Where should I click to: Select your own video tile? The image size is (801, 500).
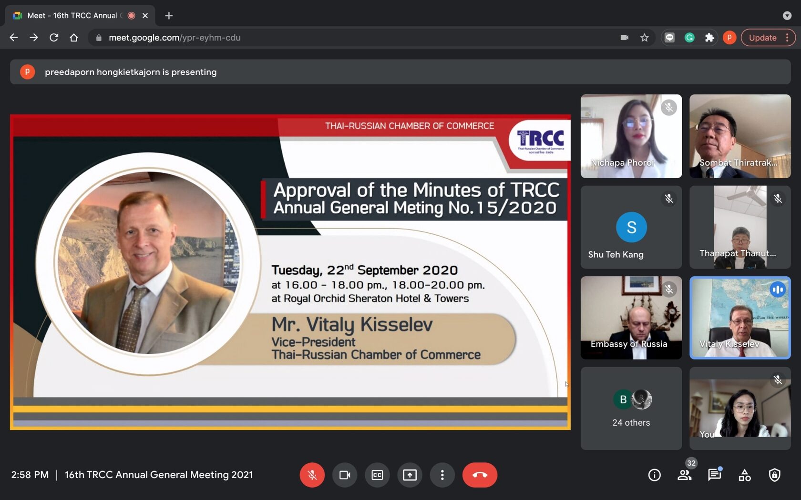[740, 408]
